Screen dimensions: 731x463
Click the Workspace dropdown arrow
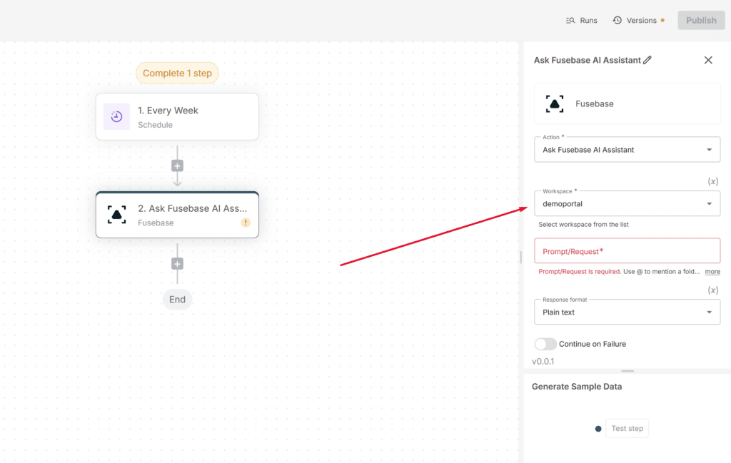(709, 204)
